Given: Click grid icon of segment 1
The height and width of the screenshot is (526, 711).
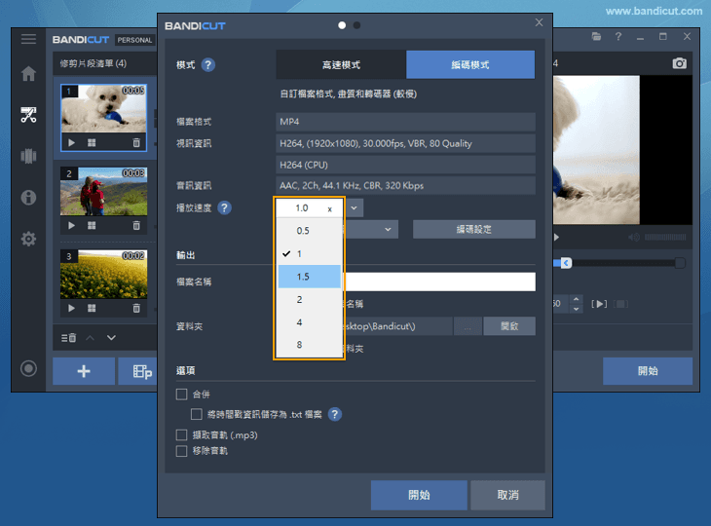Looking at the screenshot, I should (92, 143).
